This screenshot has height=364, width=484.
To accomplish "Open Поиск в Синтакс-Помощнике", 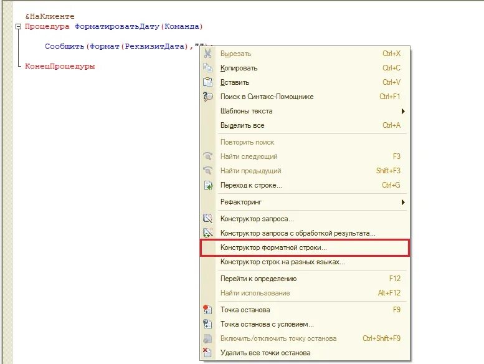I will (305, 97).
